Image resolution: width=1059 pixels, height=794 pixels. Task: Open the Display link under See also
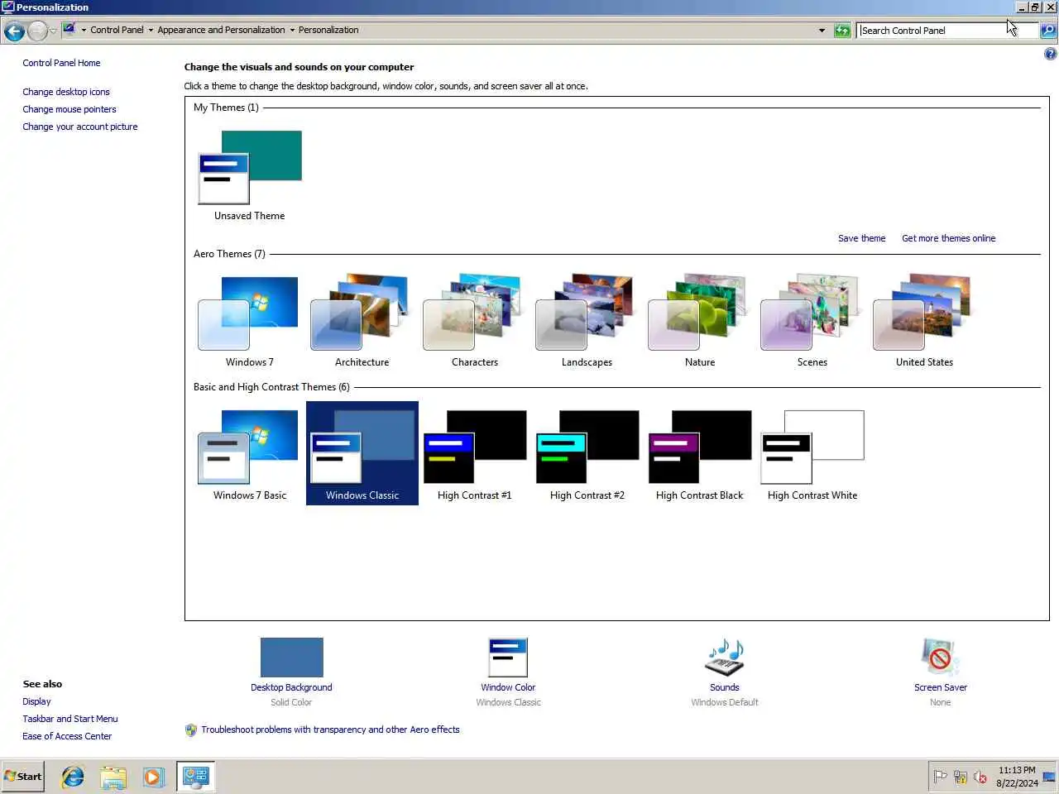[x=36, y=701]
